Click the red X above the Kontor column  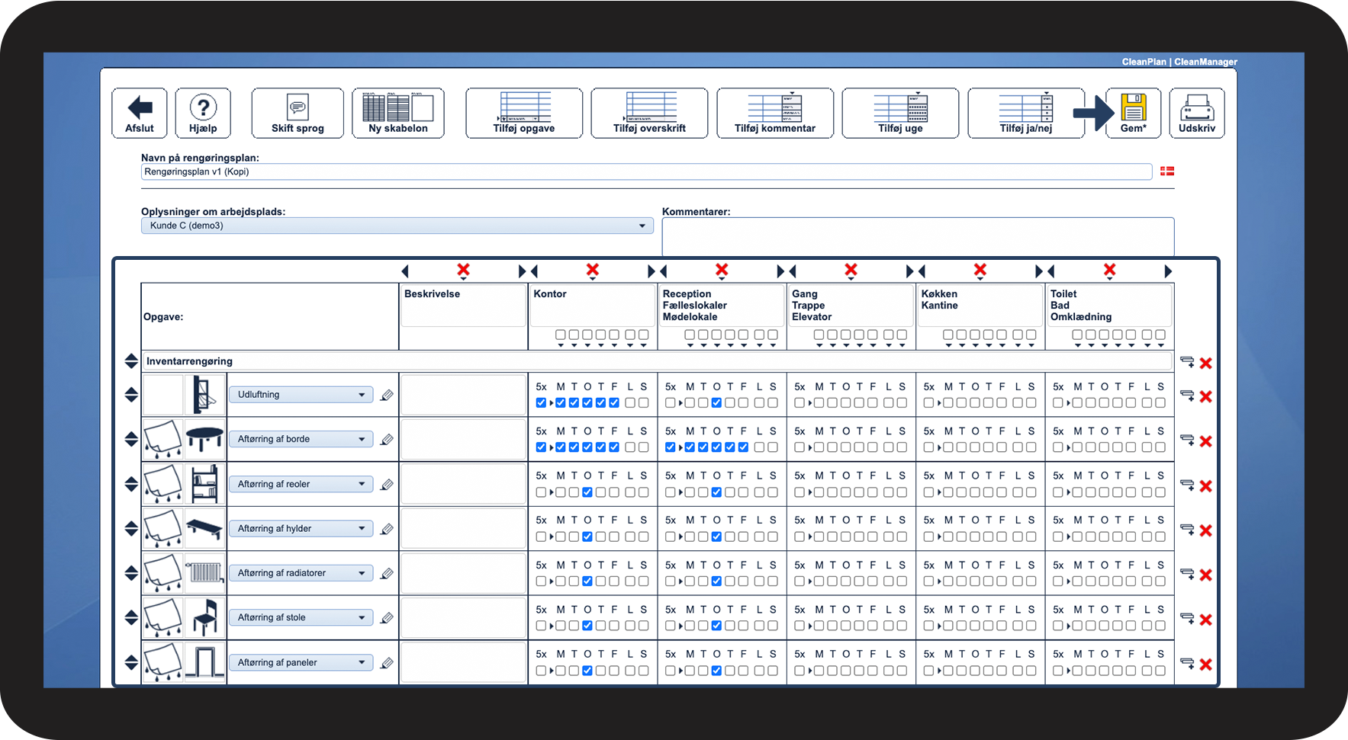tap(593, 271)
